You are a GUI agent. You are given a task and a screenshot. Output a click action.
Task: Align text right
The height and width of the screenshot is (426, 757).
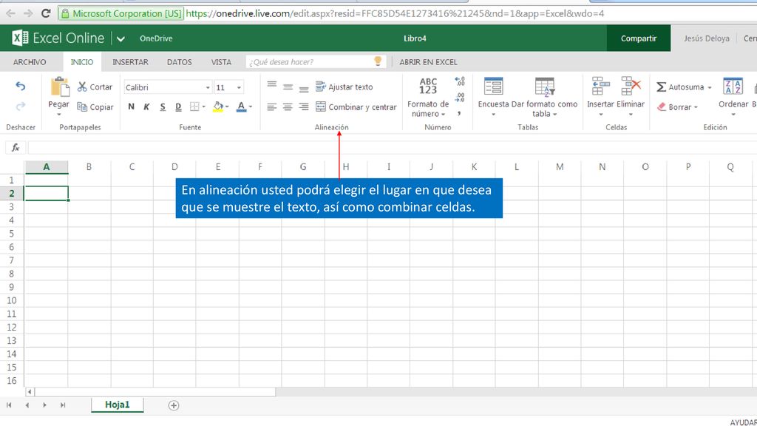(x=304, y=106)
